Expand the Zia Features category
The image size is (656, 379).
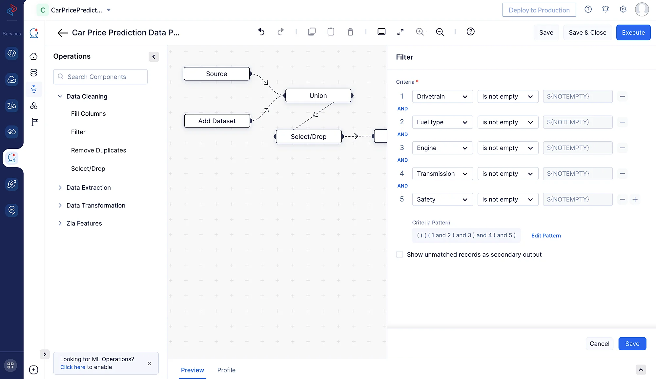point(84,223)
